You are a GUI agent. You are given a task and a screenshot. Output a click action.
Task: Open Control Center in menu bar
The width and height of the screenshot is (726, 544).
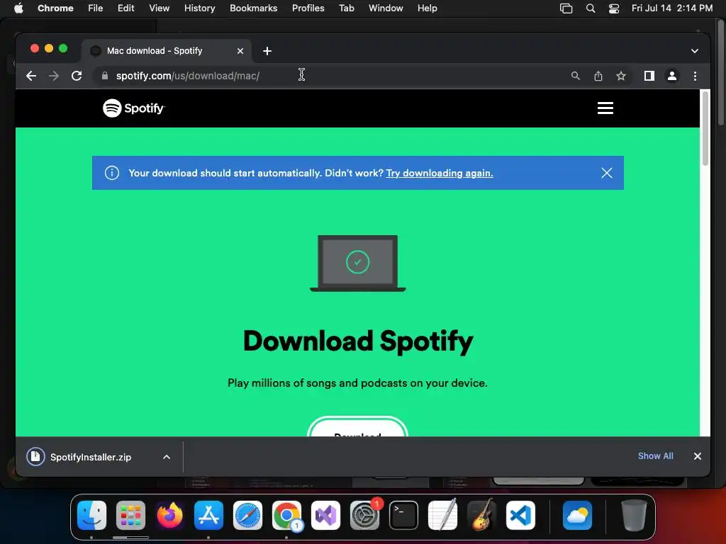613,8
